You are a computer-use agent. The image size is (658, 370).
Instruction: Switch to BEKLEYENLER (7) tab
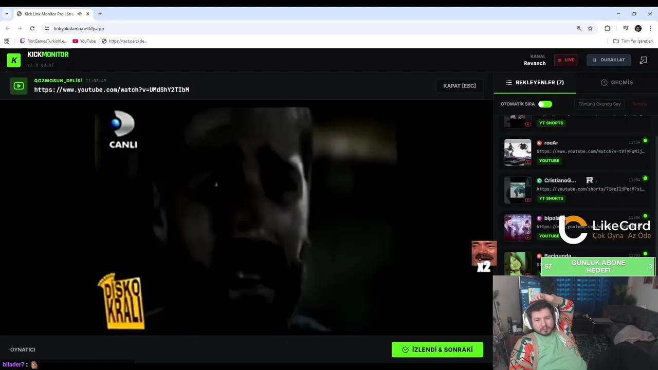click(x=535, y=83)
